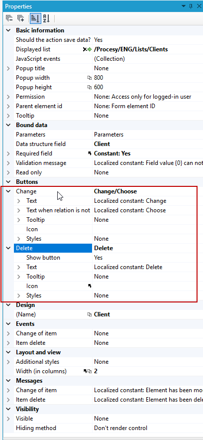Click arrow icon in Width (in columns) row
The width and height of the screenshot is (203, 440).
[x=86, y=371]
